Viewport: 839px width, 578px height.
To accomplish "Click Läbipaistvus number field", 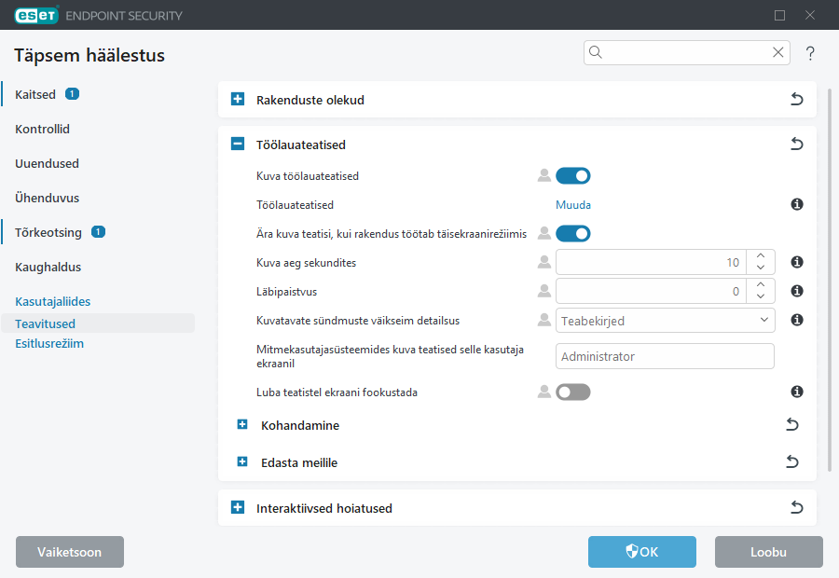I will click(651, 291).
